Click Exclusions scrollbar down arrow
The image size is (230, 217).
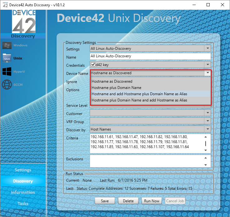206,165
